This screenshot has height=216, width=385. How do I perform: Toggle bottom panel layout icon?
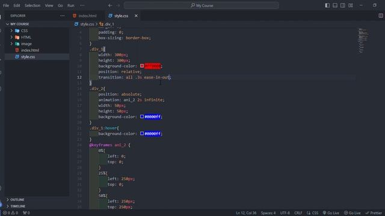(x=335, y=5)
